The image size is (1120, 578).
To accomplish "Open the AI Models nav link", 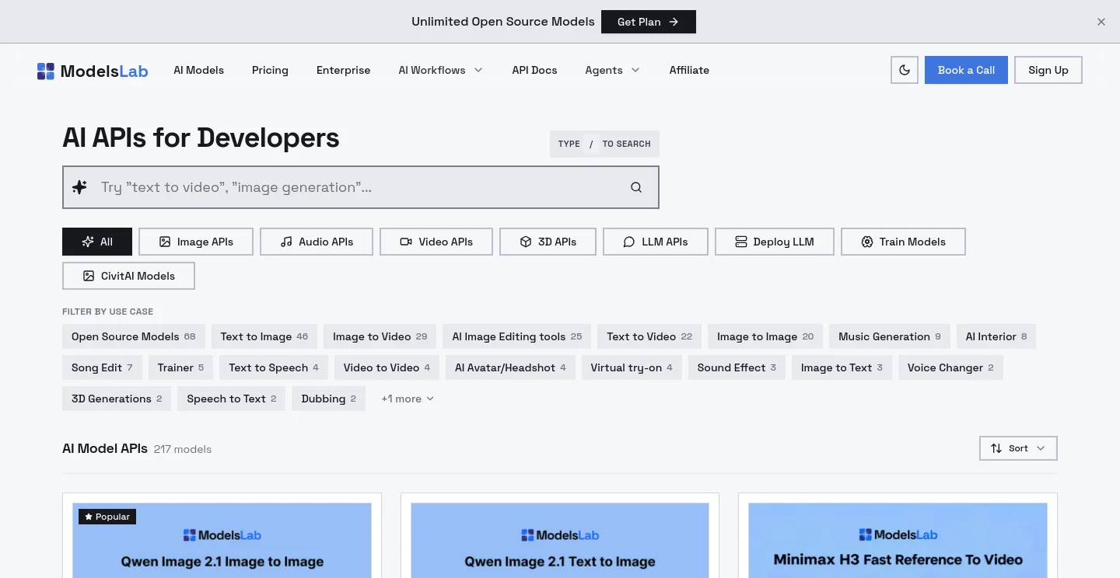I will point(199,70).
